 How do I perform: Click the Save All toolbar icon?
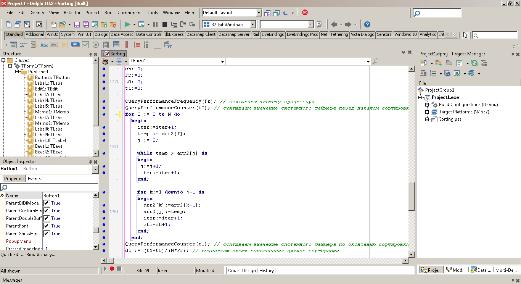[x=86, y=24]
